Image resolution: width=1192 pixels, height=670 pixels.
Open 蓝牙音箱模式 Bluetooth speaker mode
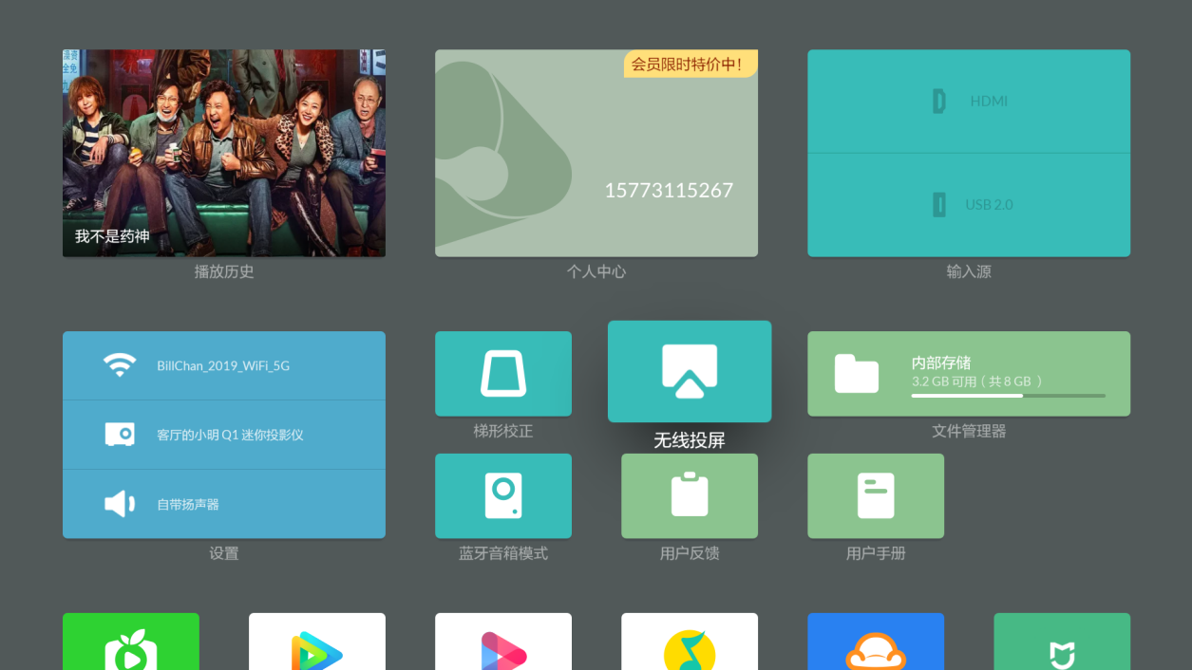[x=503, y=496]
